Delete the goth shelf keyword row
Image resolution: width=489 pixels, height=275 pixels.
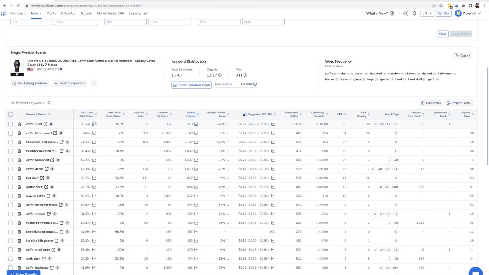click(x=19, y=259)
